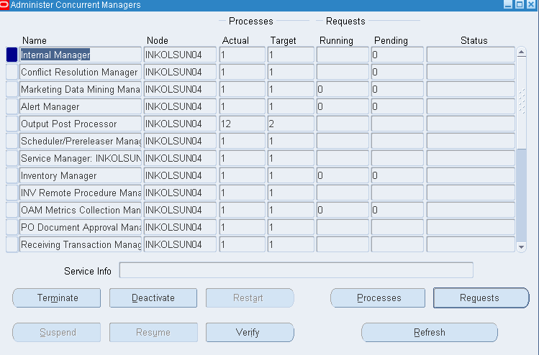Screen dimensions: 539x355
Task: Click the scrollbar down arrow
Action: 522,247
